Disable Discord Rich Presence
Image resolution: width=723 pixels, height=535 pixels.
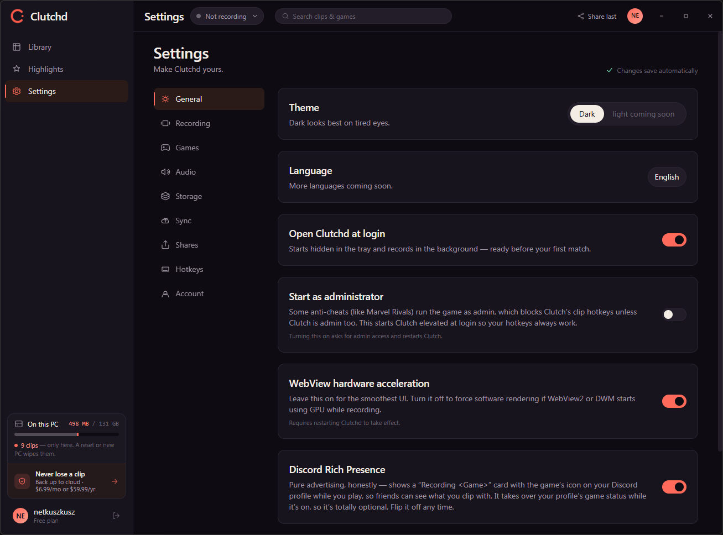[x=674, y=487]
